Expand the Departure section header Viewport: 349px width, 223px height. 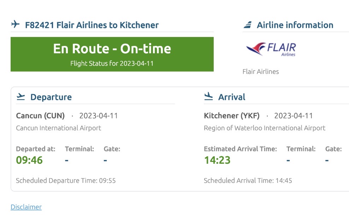(51, 97)
